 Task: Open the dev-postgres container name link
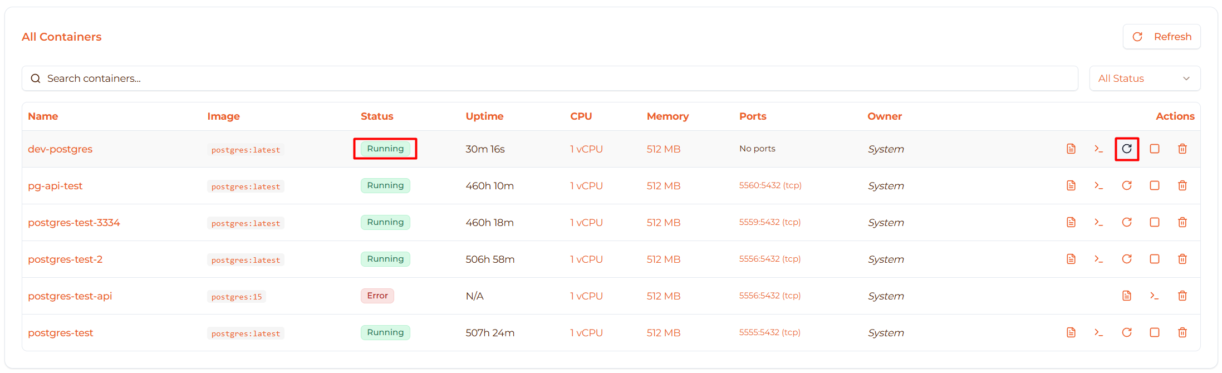coord(60,149)
